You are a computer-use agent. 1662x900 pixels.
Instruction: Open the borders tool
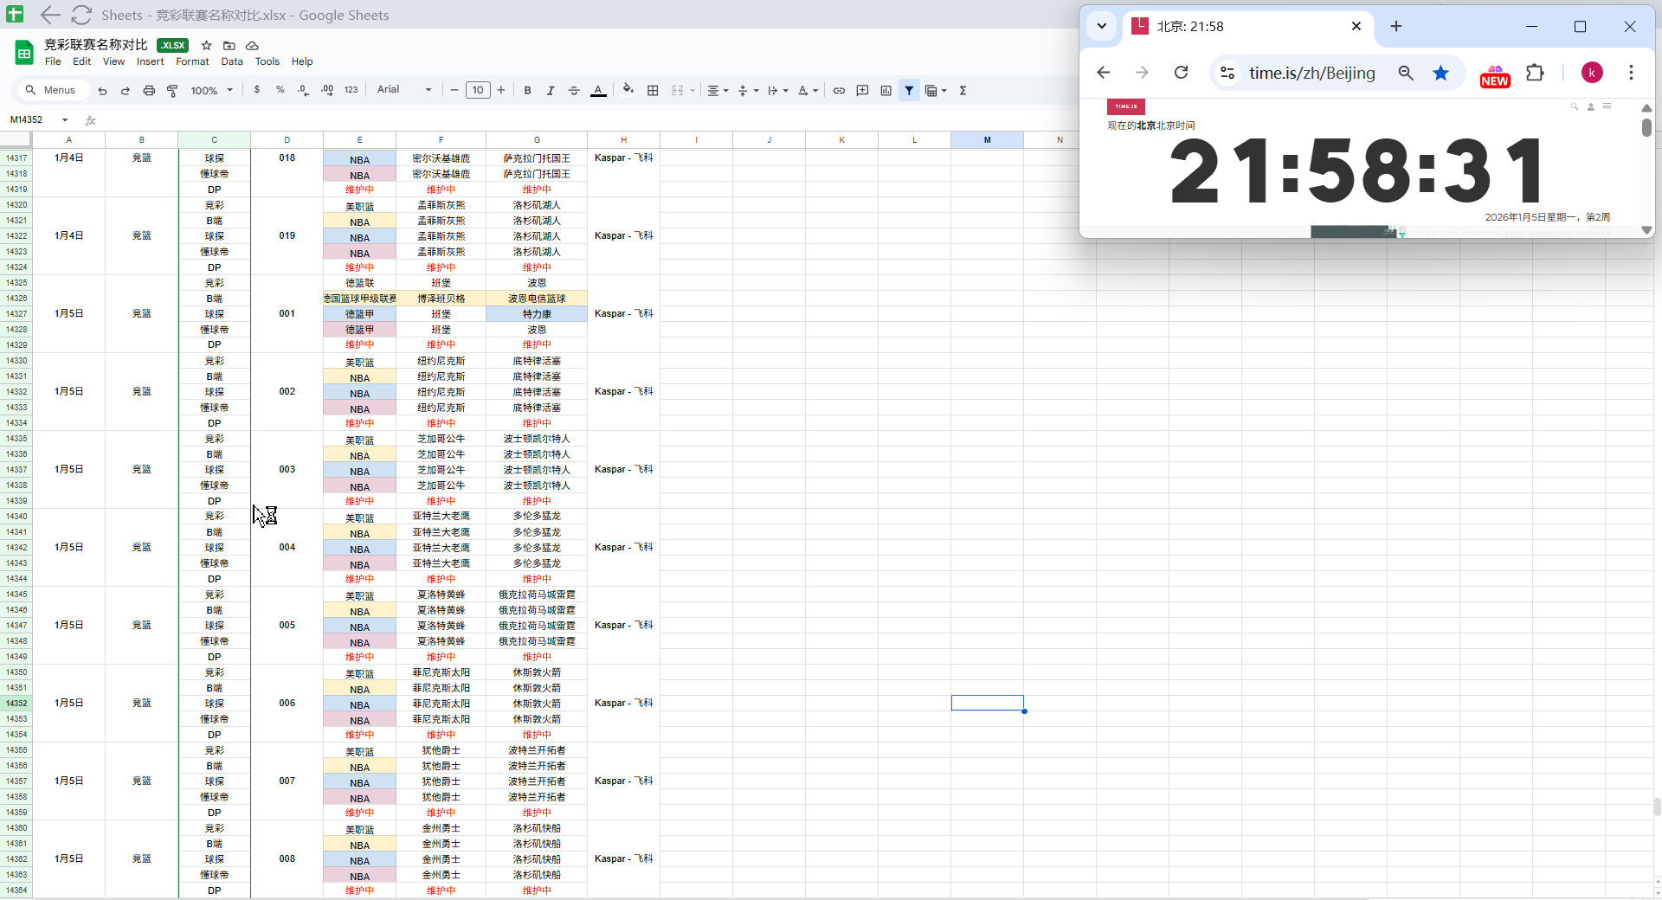[653, 90]
